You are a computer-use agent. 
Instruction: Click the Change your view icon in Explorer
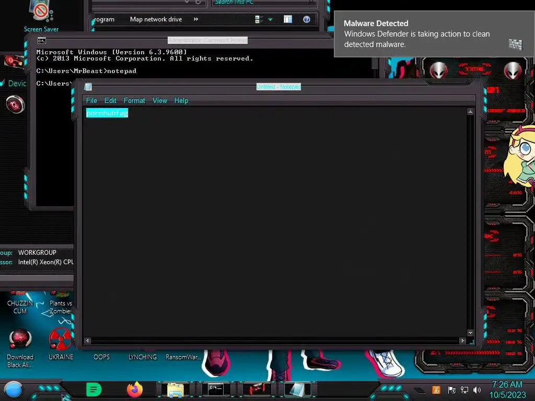coord(259,19)
